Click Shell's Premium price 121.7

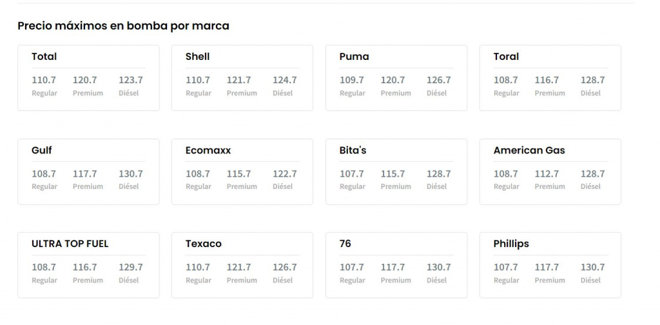pyautogui.click(x=238, y=80)
